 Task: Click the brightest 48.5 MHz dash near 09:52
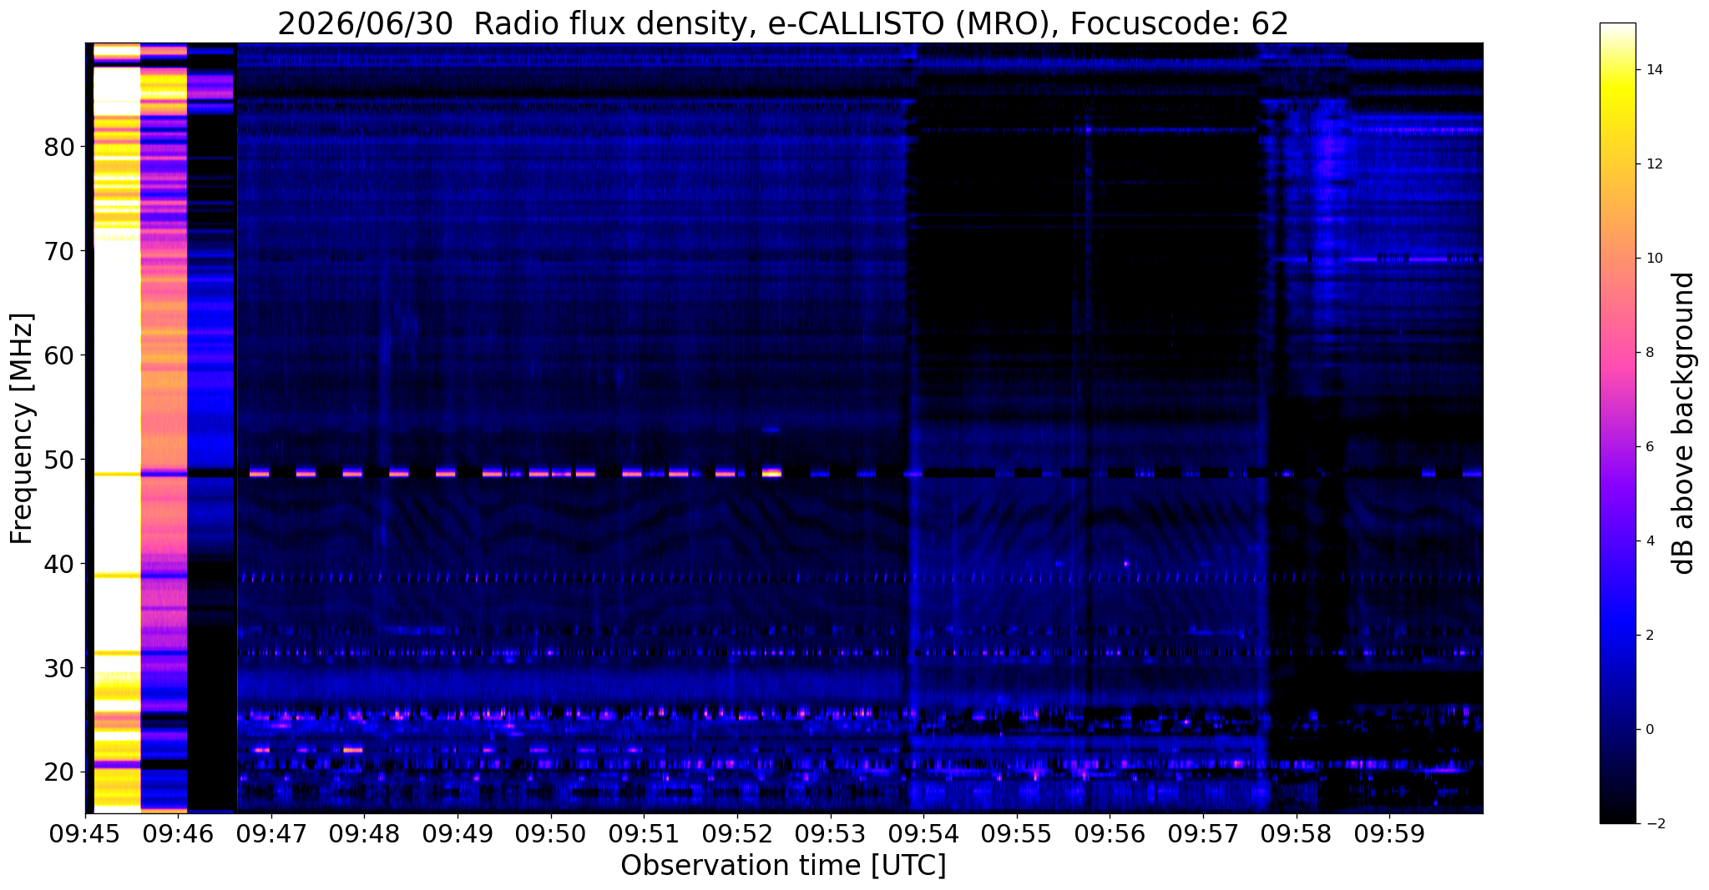coord(771,472)
